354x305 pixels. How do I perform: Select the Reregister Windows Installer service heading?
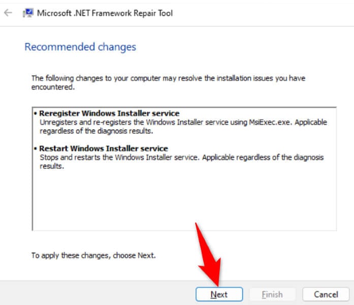pyautogui.click(x=109, y=113)
